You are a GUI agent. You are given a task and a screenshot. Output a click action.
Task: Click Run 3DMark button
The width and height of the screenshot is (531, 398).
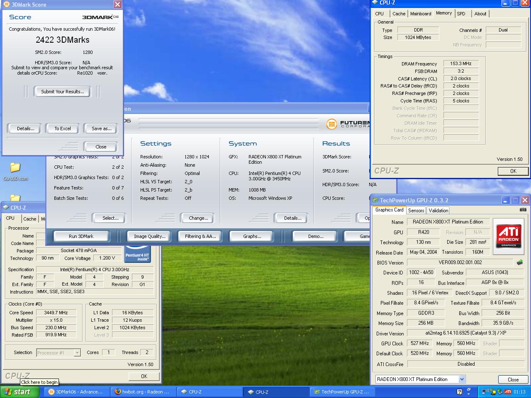point(81,236)
